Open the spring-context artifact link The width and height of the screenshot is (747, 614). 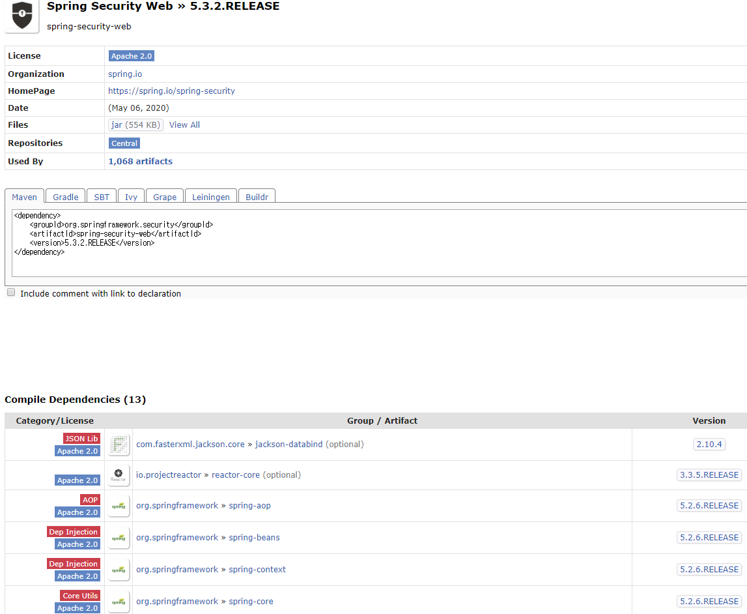(x=257, y=569)
